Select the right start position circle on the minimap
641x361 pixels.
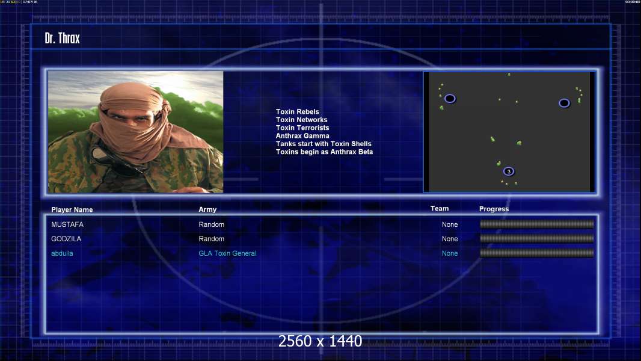pyautogui.click(x=564, y=103)
